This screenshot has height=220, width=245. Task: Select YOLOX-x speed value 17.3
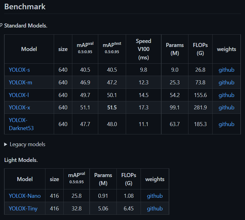(x=143, y=108)
